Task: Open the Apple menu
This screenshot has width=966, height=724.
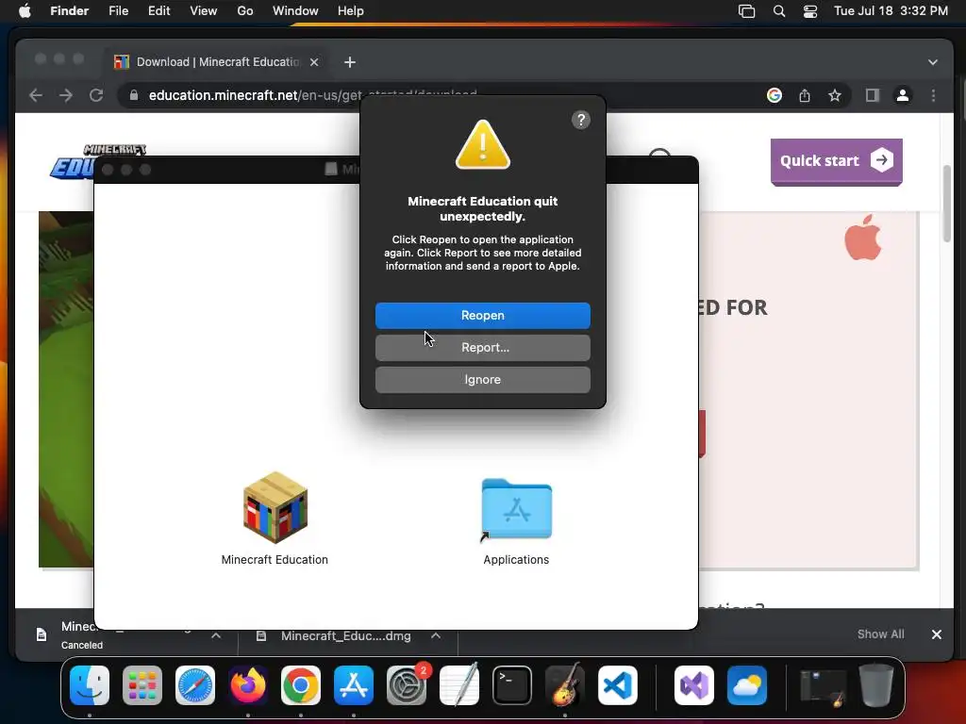Action: pos(25,11)
